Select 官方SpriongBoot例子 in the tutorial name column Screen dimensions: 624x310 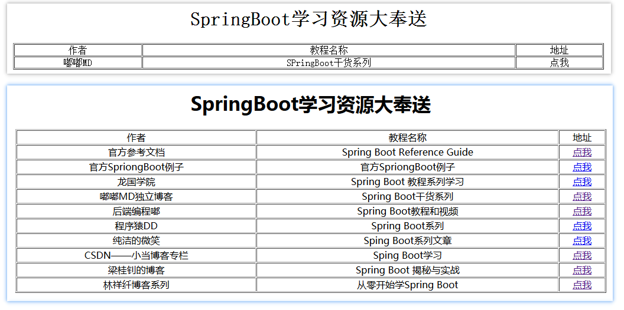click(408, 167)
